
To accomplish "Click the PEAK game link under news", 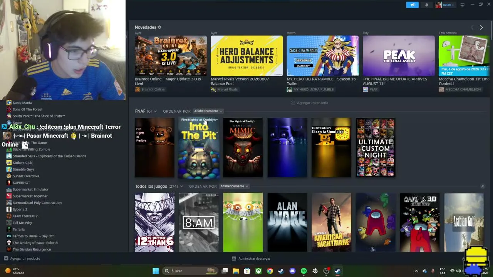I will coord(370,89).
